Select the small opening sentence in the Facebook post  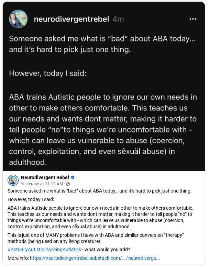point(99,191)
